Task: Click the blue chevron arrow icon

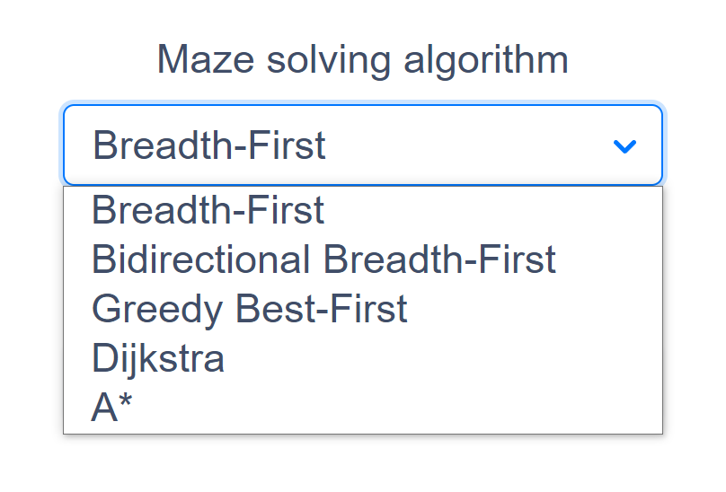Action: 624,145
